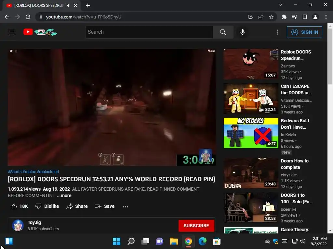Click the address bar URL
The image size is (333, 249).
pos(84,17)
